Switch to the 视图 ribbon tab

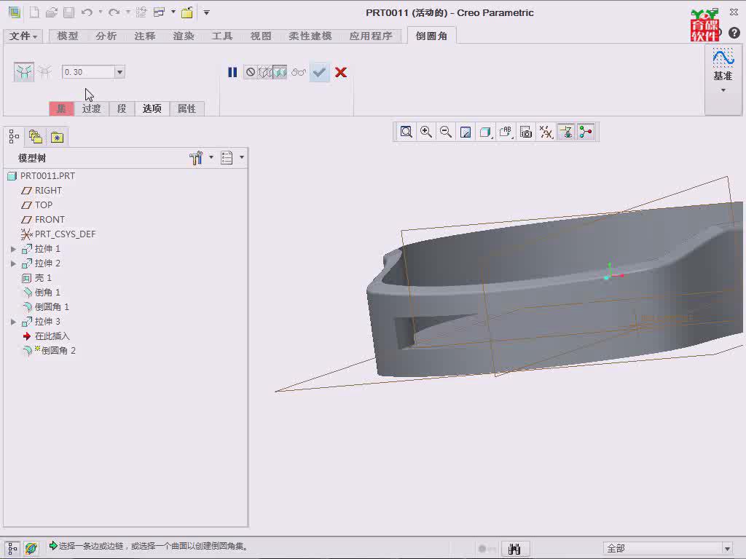261,36
